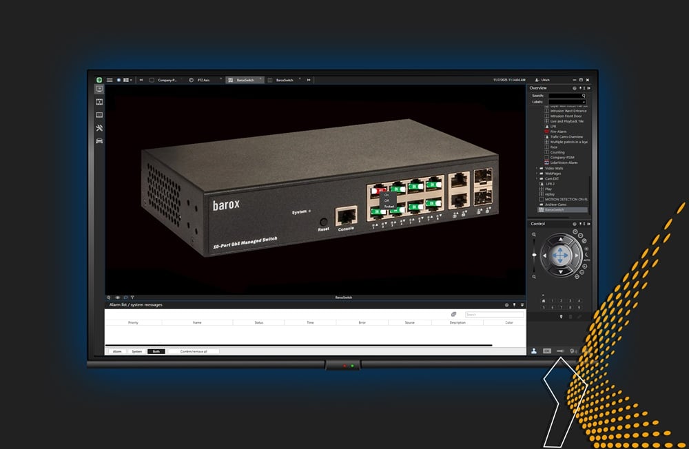Open the tools configuration sidebar icon
This screenshot has width=689, height=449.
pos(99,128)
